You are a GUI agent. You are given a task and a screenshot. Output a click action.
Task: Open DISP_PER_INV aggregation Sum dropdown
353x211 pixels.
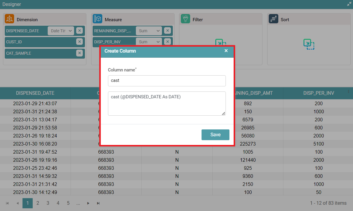(149, 42)
